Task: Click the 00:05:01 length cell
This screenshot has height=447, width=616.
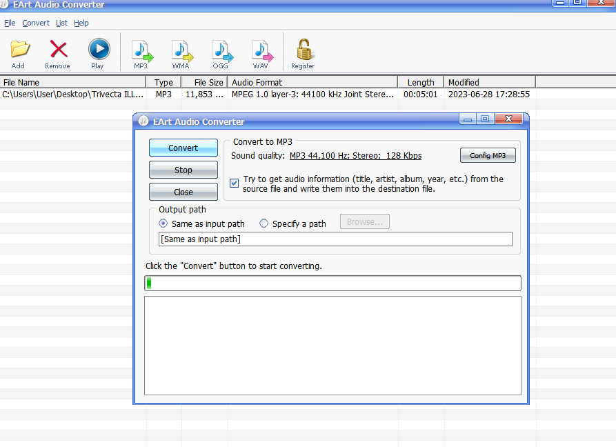Action: [x=420, y=95]
